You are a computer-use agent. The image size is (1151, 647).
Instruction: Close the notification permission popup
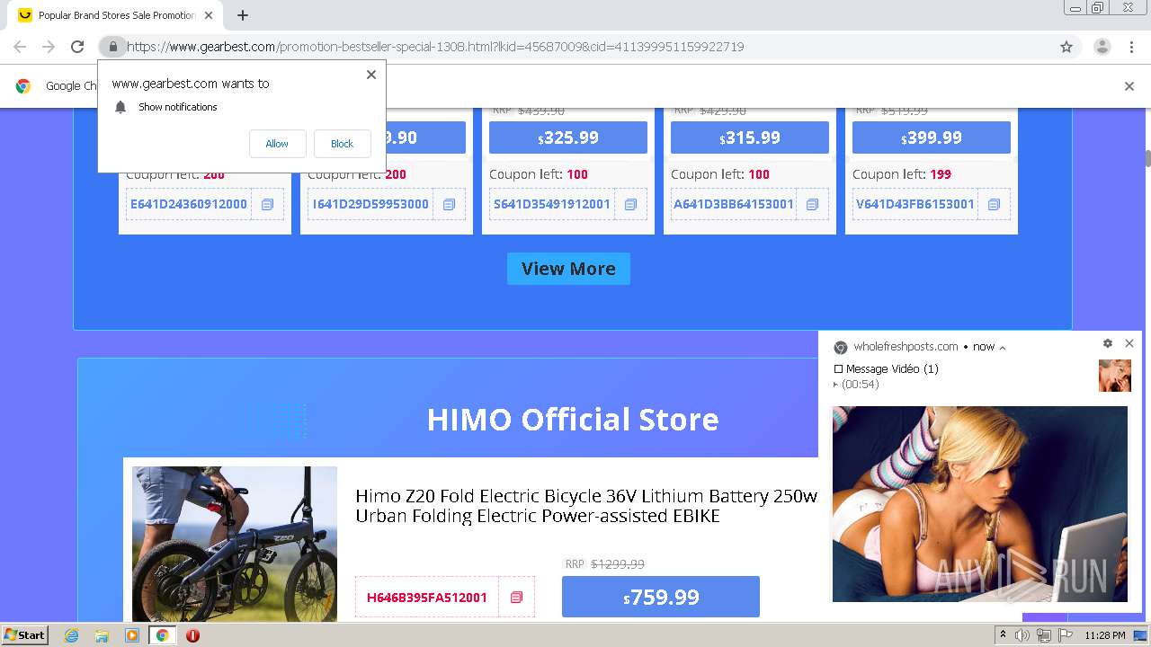[370, 75]
